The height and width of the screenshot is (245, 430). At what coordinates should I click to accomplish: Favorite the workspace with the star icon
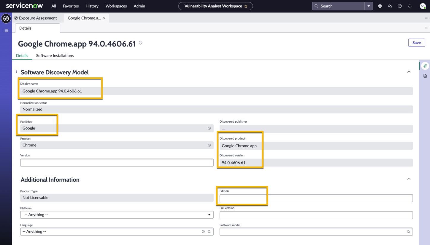[x=246, y=6]
